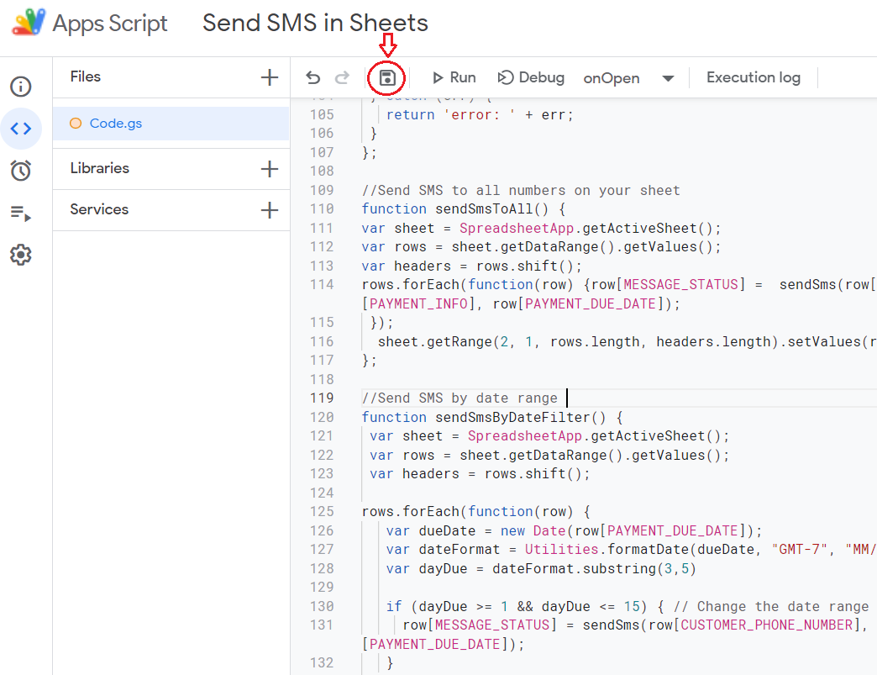Open the Execution log

tap(753, 76)
